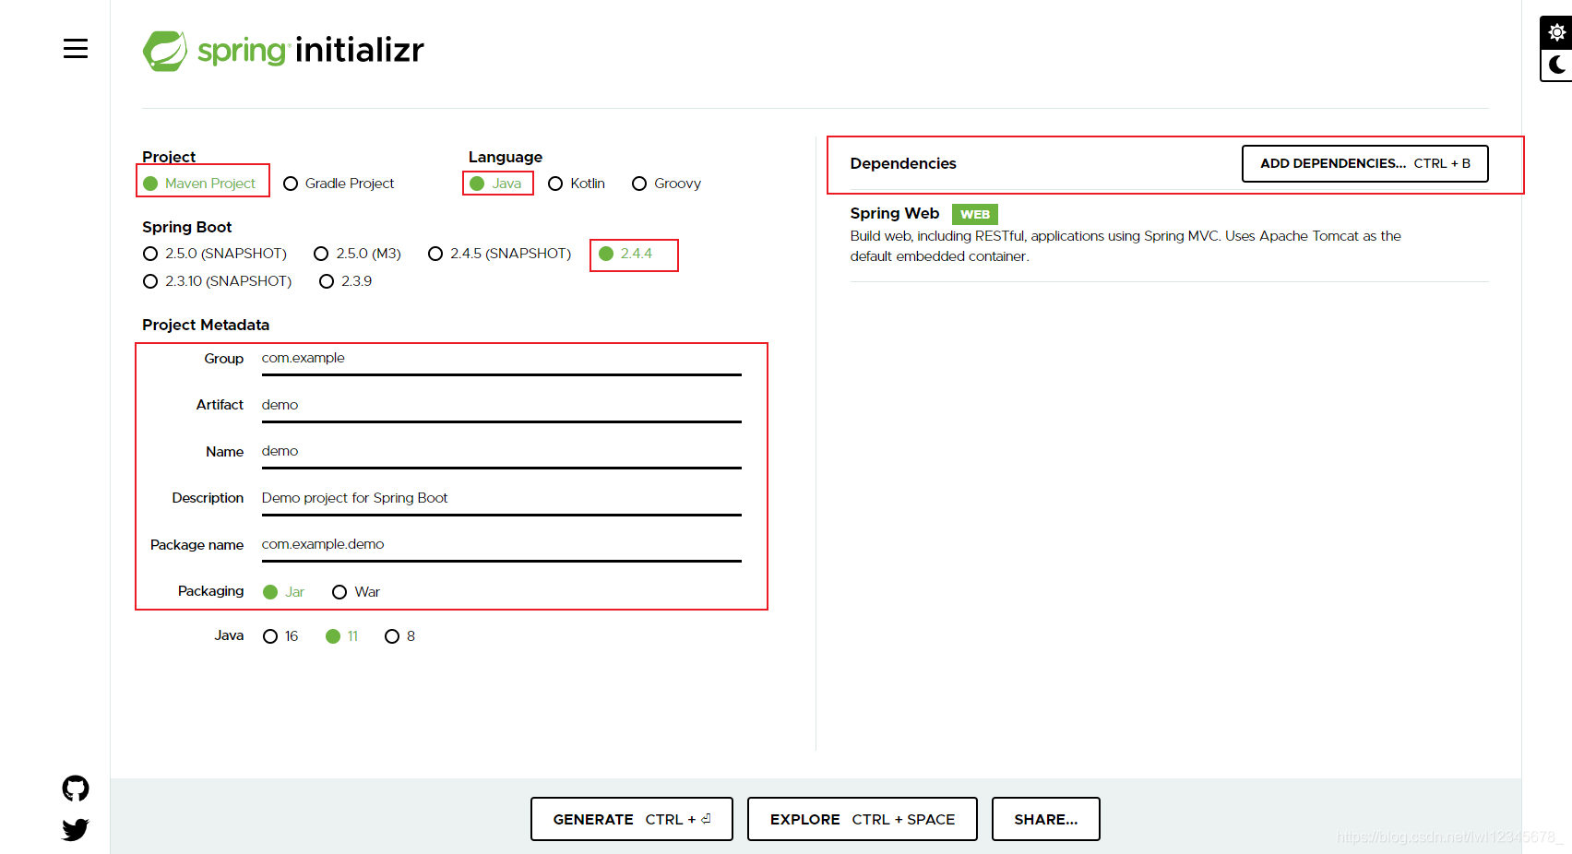This screenshot has width=1572, height=854.
Task: Select Spring Boot 2.5.0 (M3)
Action: [x=357, y=254]
